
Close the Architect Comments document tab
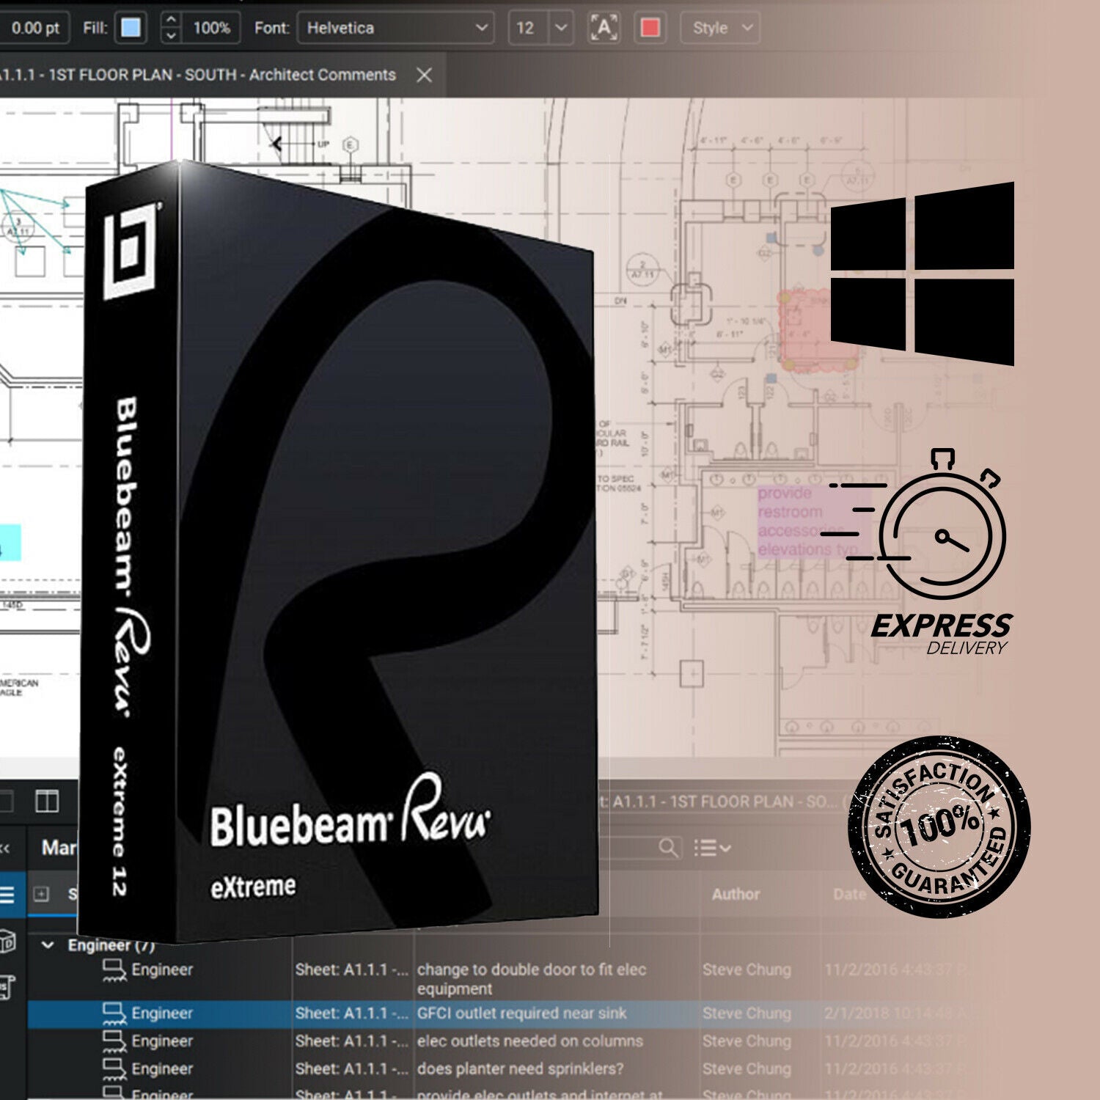[x=424, y=75]
